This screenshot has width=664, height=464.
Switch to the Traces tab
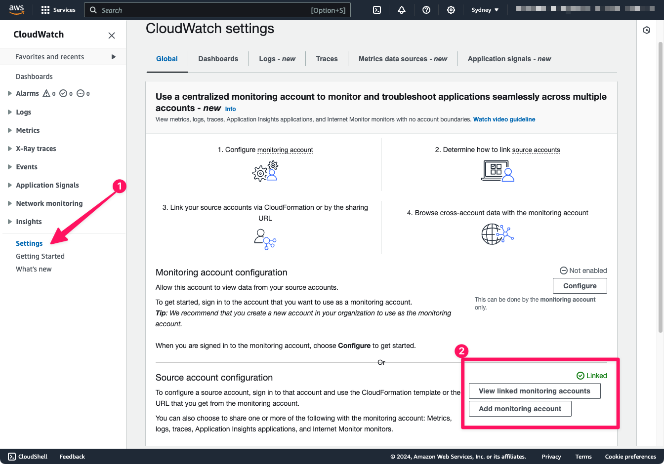(327, 59)
